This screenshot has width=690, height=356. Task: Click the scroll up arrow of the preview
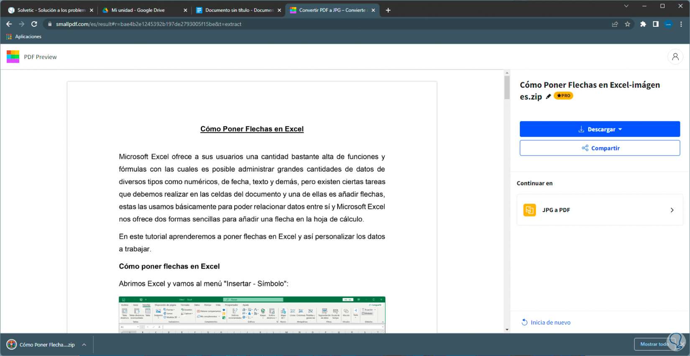[x=507, y=73]
